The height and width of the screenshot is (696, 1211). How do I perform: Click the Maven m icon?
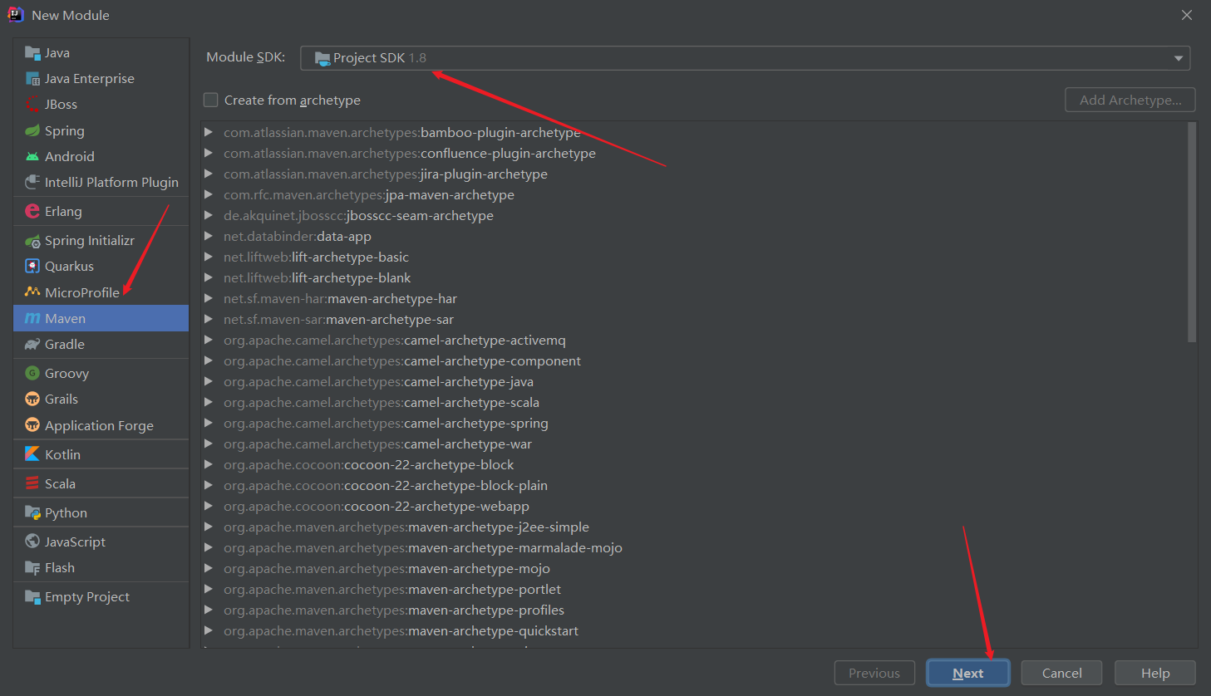coord(32,319)
